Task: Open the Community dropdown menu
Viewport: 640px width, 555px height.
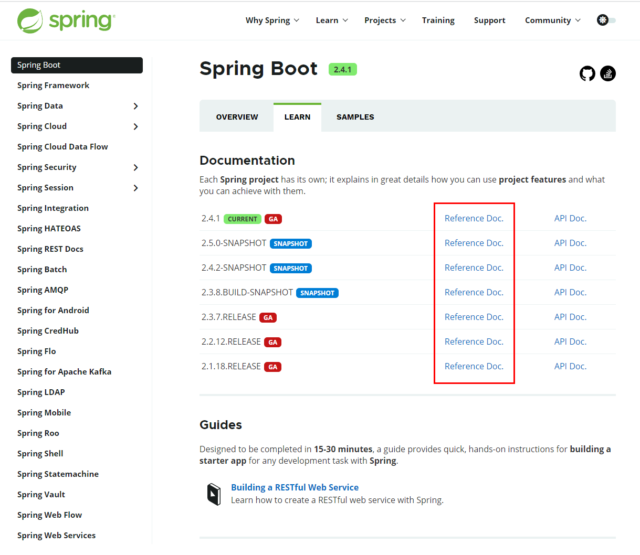Action: (553, 20)
